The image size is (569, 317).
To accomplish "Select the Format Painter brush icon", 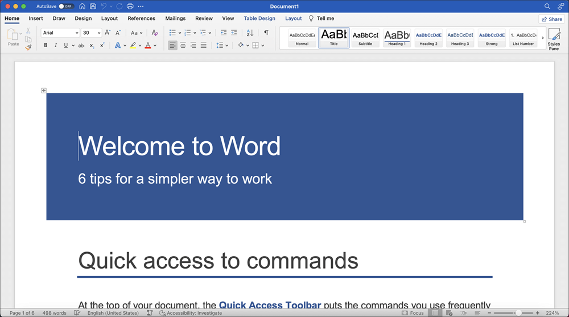I will (x=28, y=48).
